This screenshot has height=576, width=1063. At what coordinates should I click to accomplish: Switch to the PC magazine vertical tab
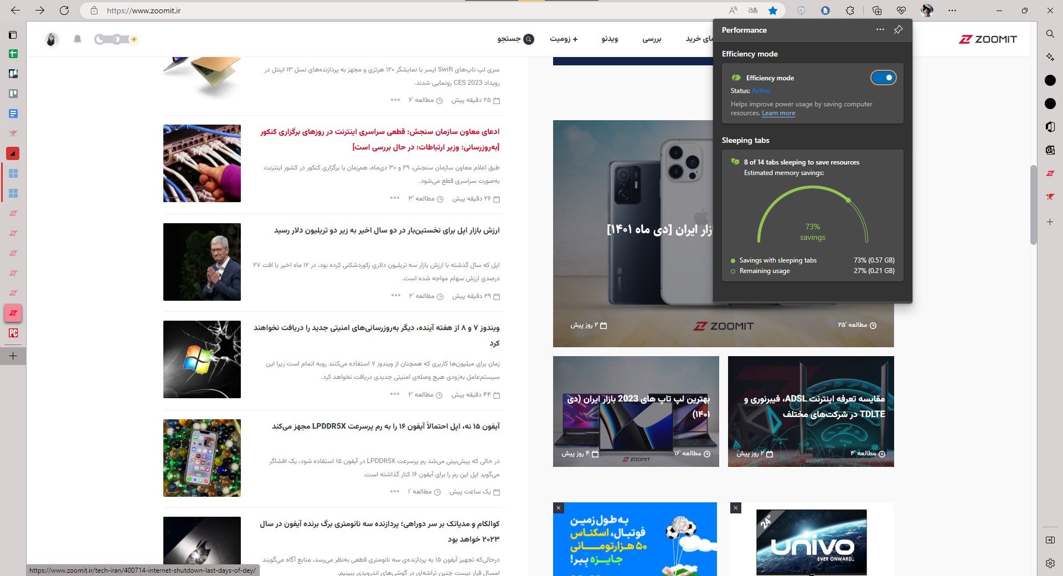13,333
